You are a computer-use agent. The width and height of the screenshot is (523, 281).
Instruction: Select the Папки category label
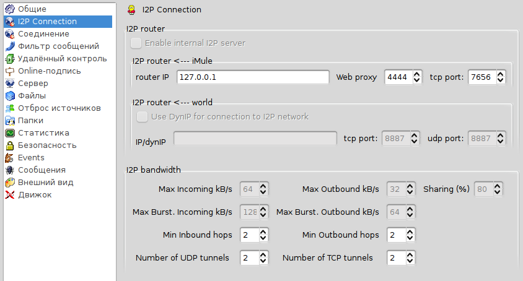30,120
